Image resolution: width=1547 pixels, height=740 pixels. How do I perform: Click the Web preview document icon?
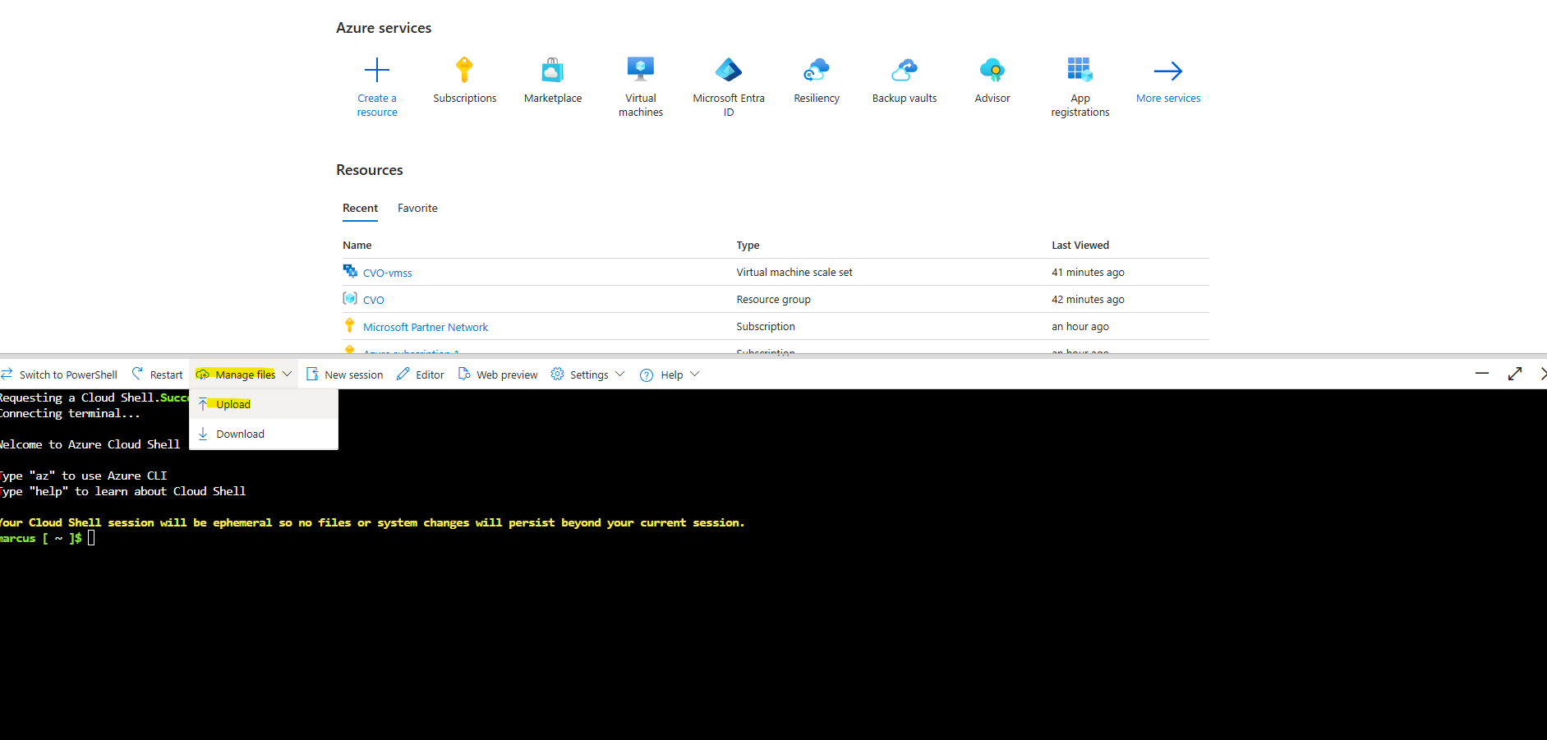click(x=464, y=374)
